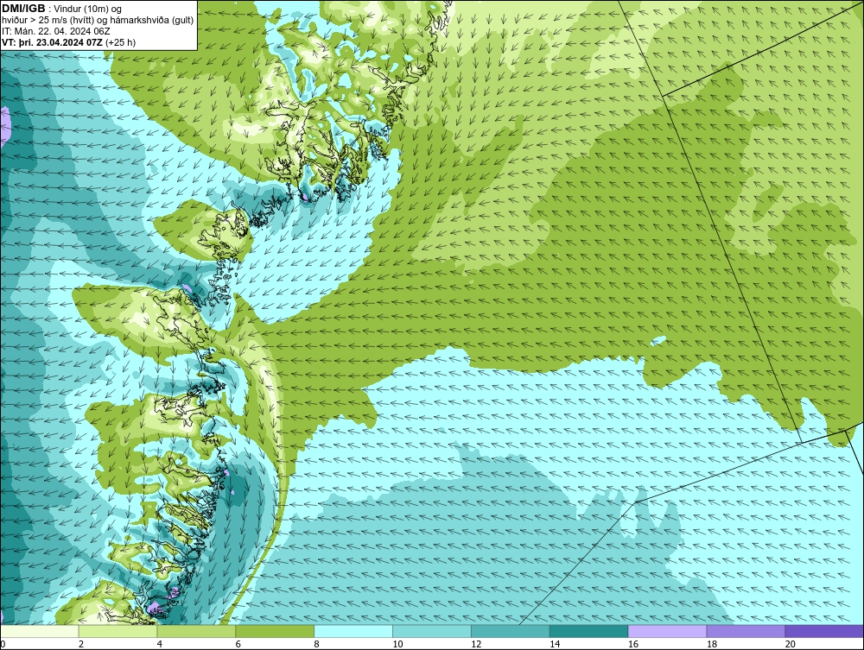Click the legend label '16'
This screenshot has height=650, width=864.
pos(633,644)
